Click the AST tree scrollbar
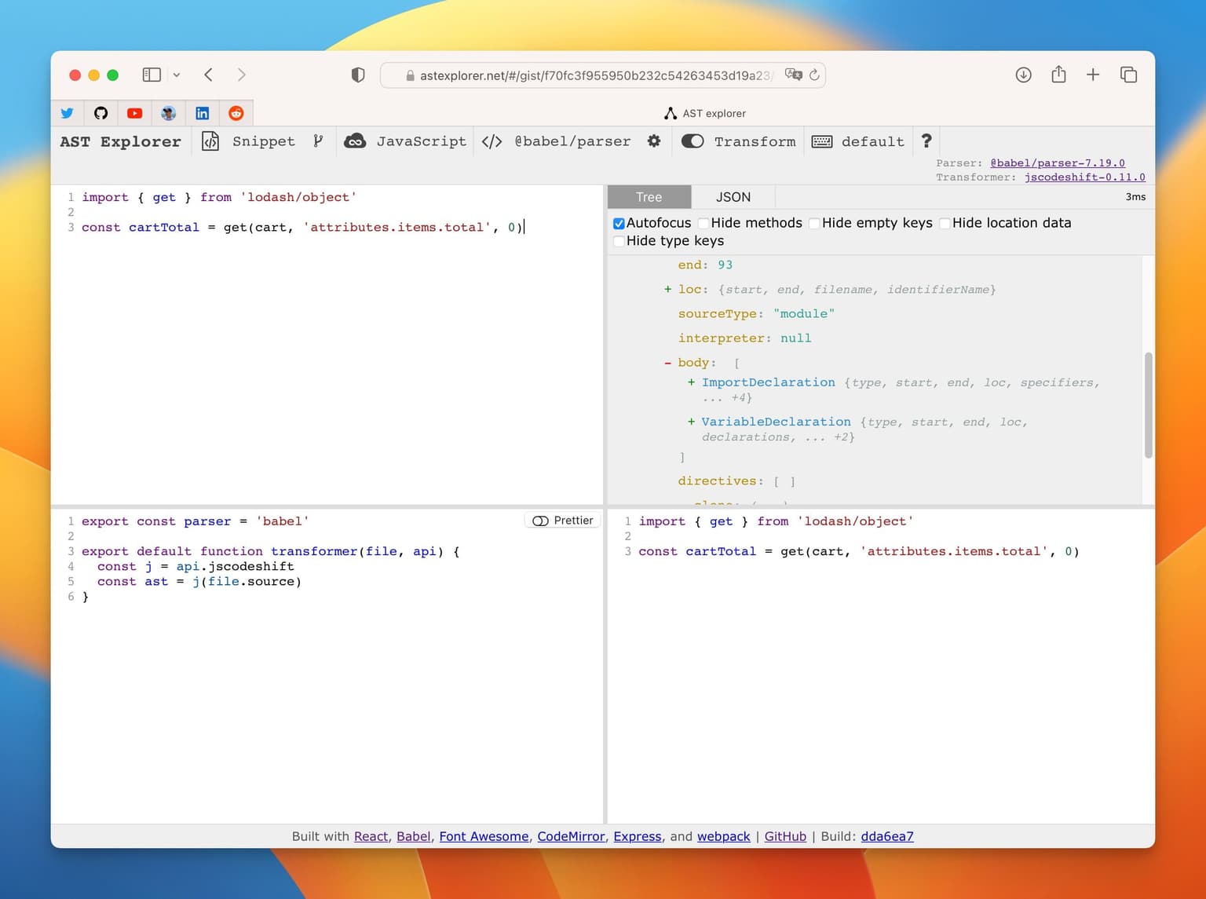The height and width of the screenshot is (899, 1206). (x=1149, y=405)
